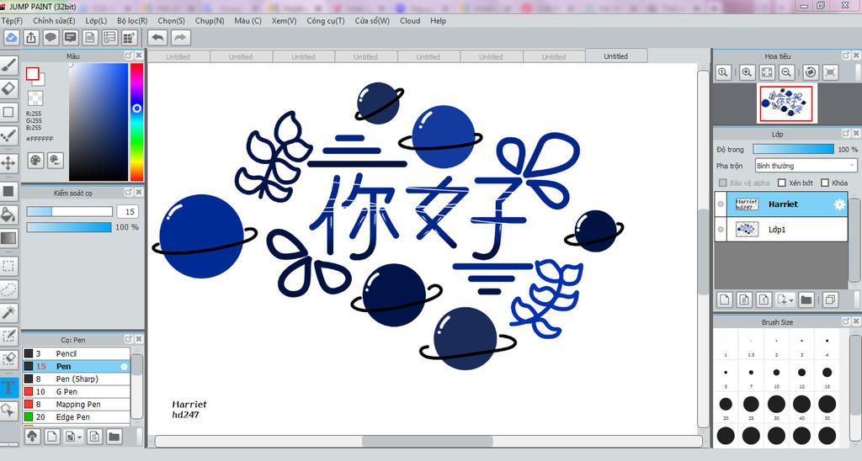This screenshot has height=461, width=862.
Task: Open the Tệp(F) menu
Action: point(12,21)
